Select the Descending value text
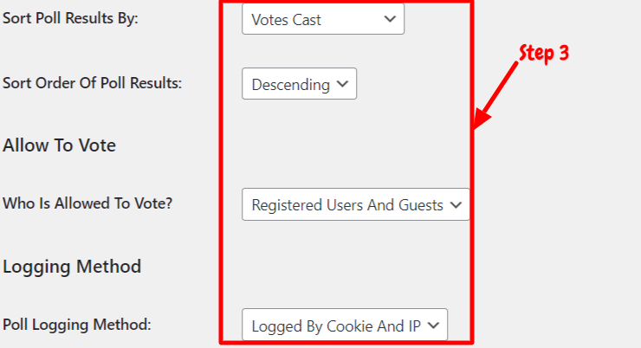 [x=291, y=85]
